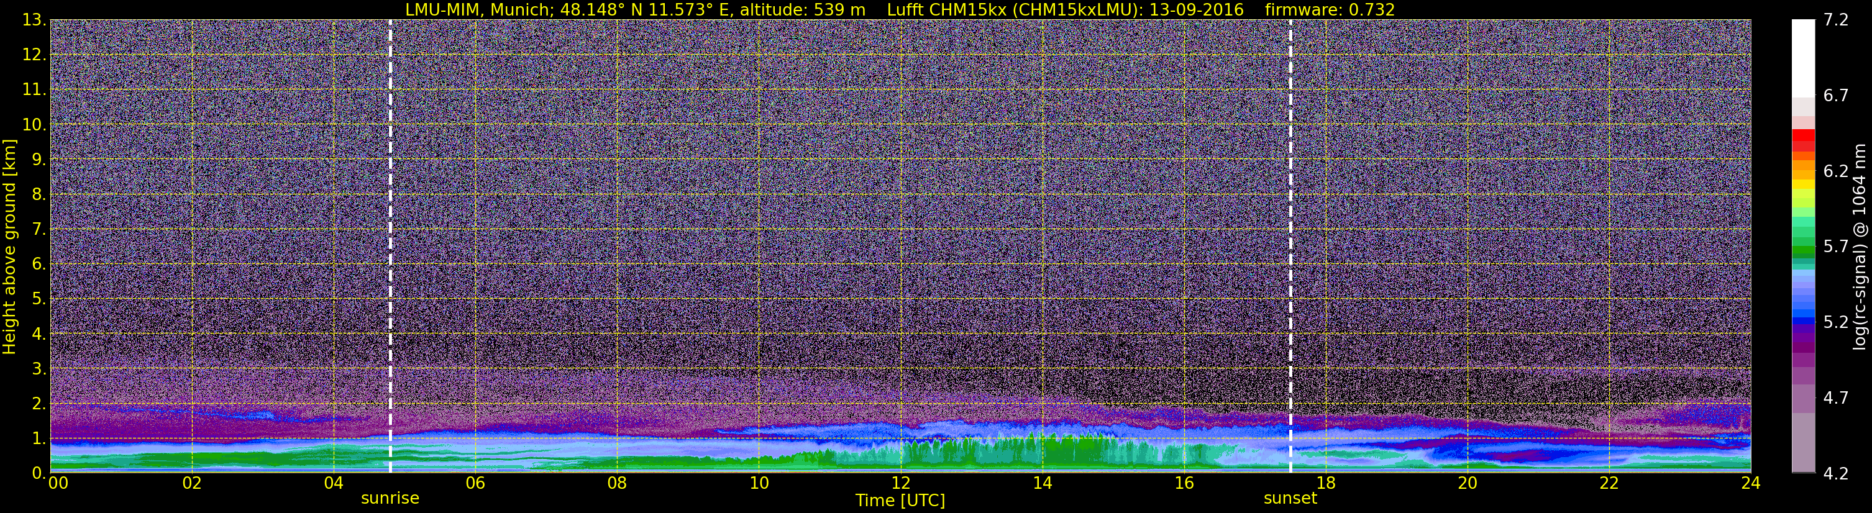Click the '6.7' colorbar tick value
The width and height of the screenshot is (1872, 513).
point(1836,95)
